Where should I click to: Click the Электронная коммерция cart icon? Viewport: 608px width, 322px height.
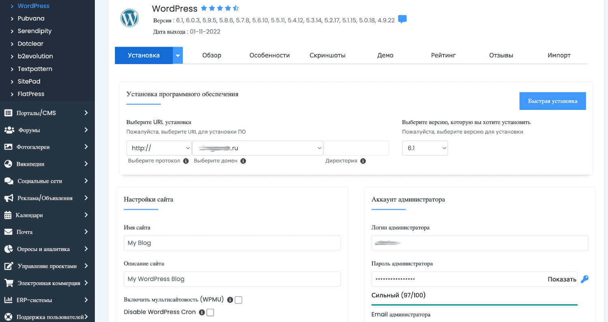pos(9,283)
